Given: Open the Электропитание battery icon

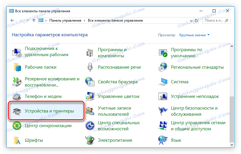Looking at the screenshot, I should tap(90, 140).
